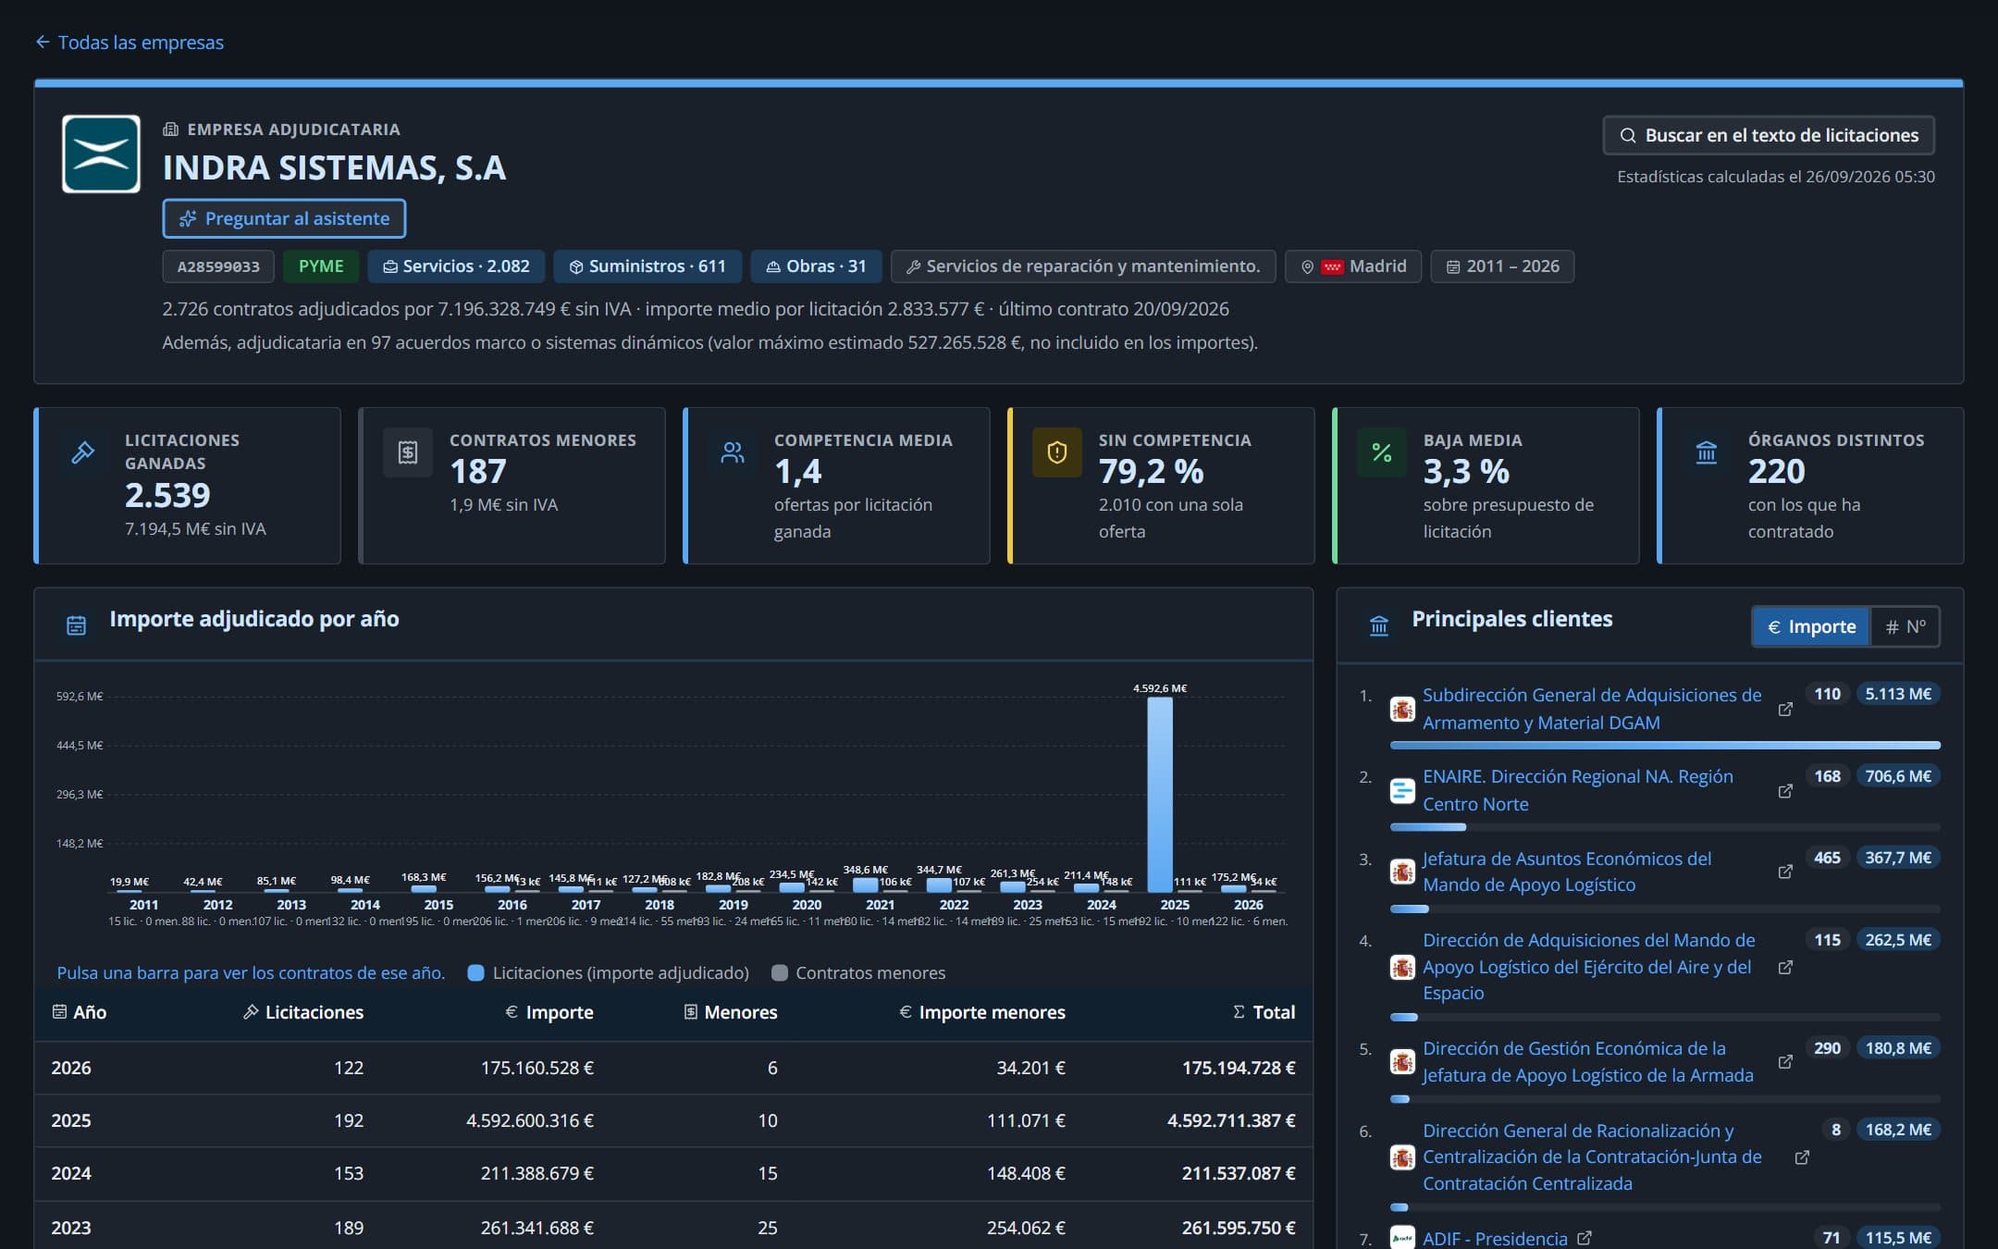Click the shield icon in Sin Competencia card
Viewport: 1998px width, 1249px height.
click(1057, 452)
